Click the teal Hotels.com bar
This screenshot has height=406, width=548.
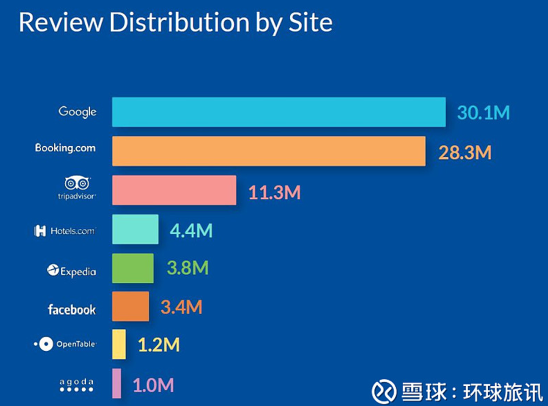[135, 229]
